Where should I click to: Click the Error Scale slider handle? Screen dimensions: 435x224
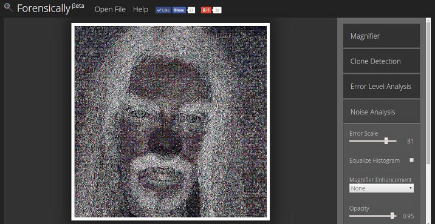(x=386, y=141)
